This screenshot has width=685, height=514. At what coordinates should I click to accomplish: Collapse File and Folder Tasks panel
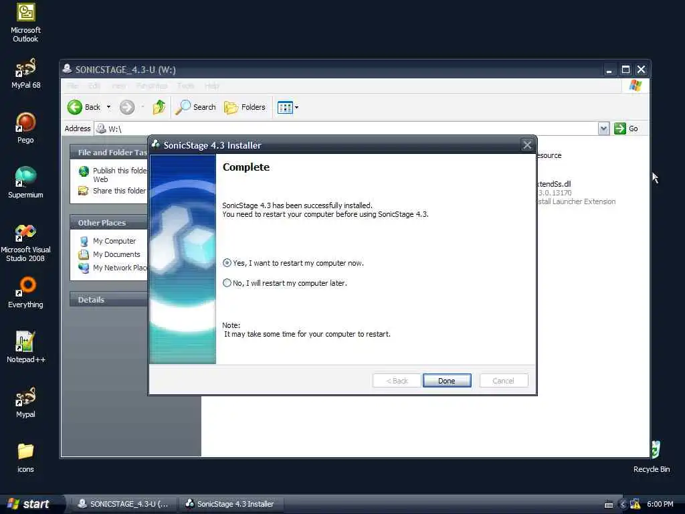pos(109,153)
